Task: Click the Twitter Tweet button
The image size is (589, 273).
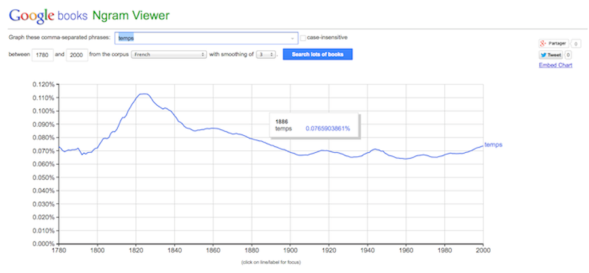Action: 550,55
